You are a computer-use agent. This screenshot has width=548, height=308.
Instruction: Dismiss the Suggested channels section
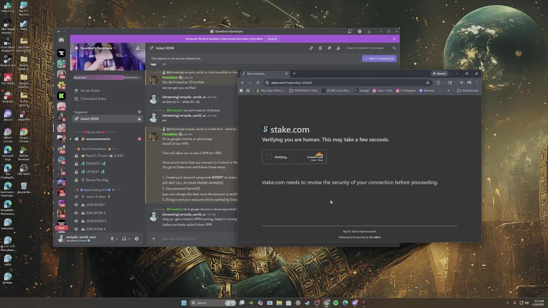pyautogui.click(x=139, y=112)
